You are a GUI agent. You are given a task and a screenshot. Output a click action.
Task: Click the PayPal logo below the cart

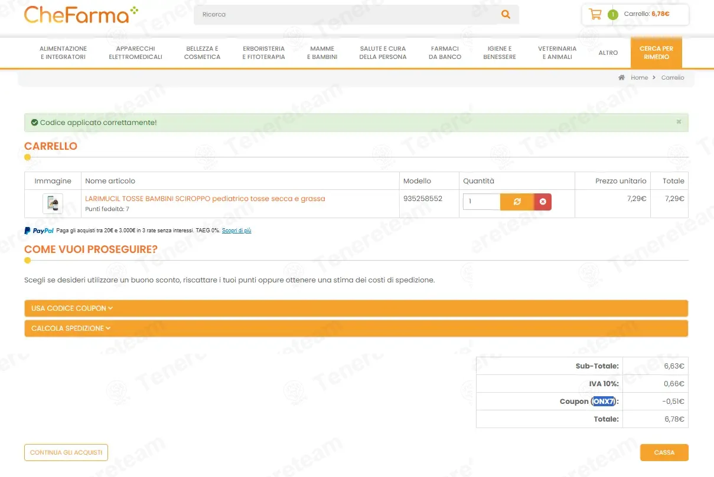[x=39, y=231]
